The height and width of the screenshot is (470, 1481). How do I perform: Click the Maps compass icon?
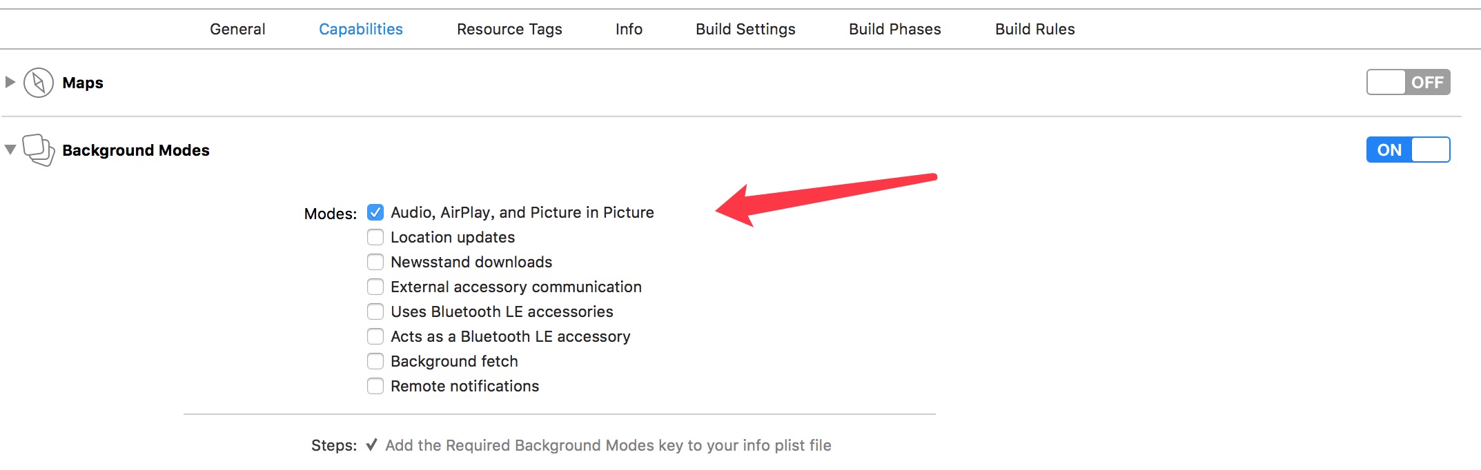pyautogui.click(x=39, y=83)
